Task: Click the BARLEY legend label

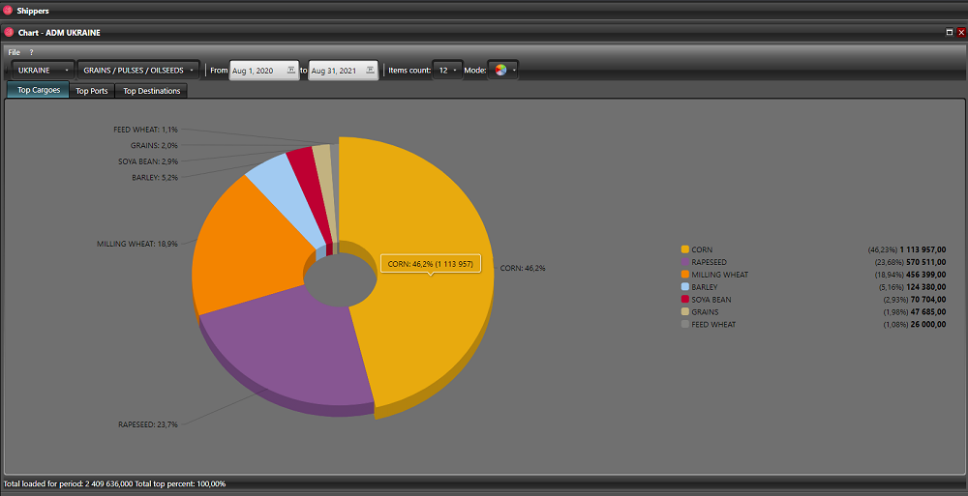Action: click(x=705, y=287)
